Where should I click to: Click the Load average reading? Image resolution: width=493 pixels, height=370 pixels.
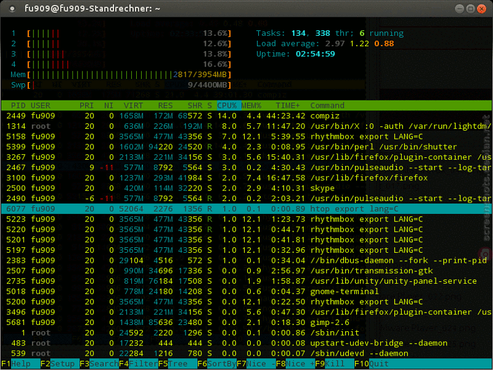[x=325, y=44]
